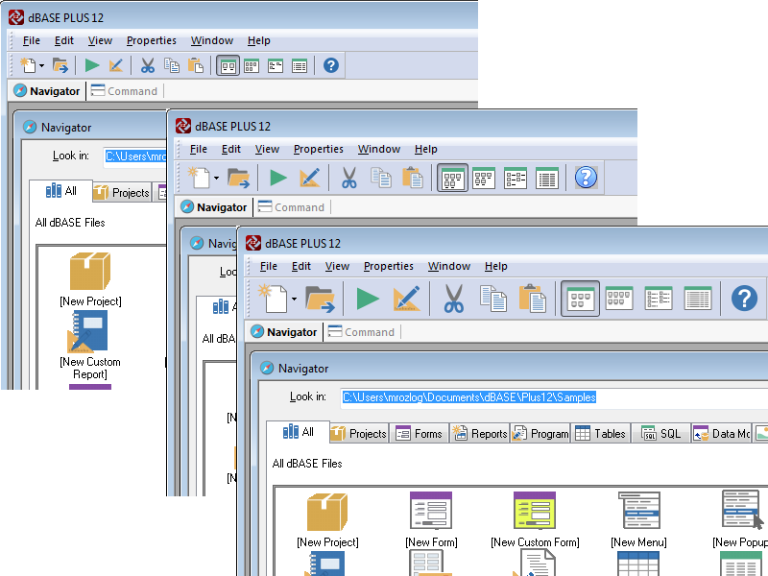This screenshot has height=576, width=768.
Task: Click Copy icon in middle window
Action: pyautogui.click(x=380, y=178)
